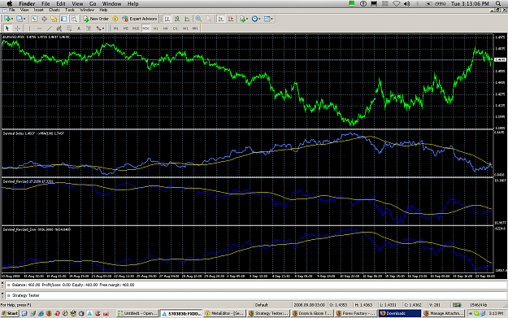Select the text label tool
The height and width of the screenshot is (318, 508).
[x=89, y=28]
